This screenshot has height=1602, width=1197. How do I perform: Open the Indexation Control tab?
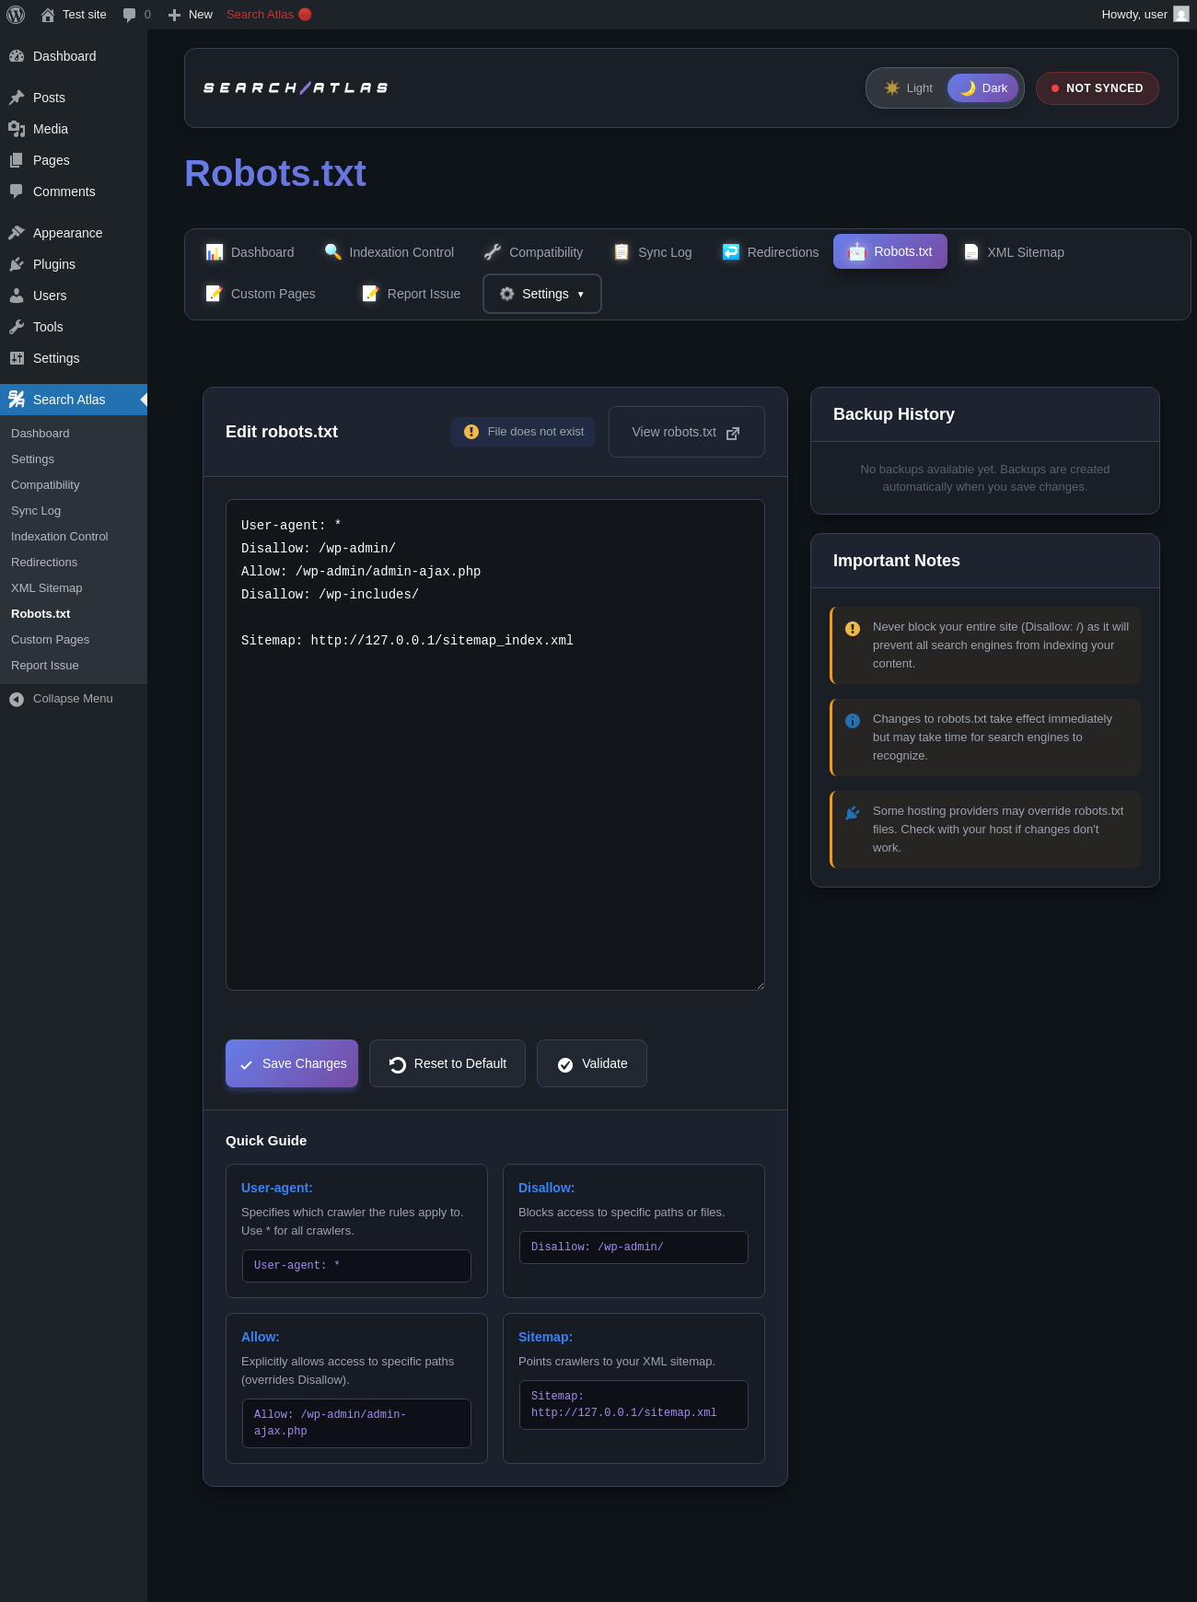tap(389, 252)
